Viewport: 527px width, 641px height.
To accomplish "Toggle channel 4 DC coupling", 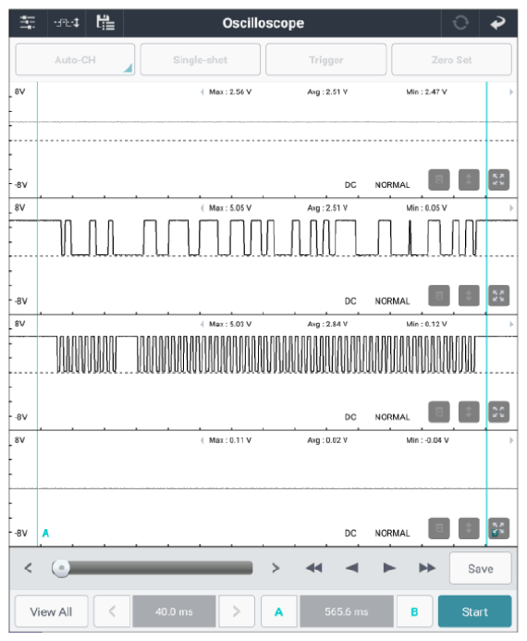I will tap(350, 533).
